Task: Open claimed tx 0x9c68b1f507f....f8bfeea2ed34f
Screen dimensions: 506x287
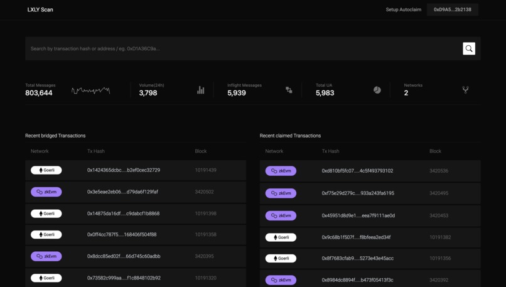Action: (x=356, y=237)
